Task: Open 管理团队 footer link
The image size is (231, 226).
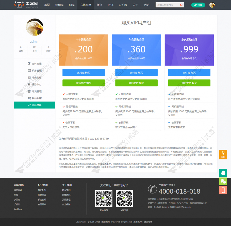Action: (x=66, y=195)
